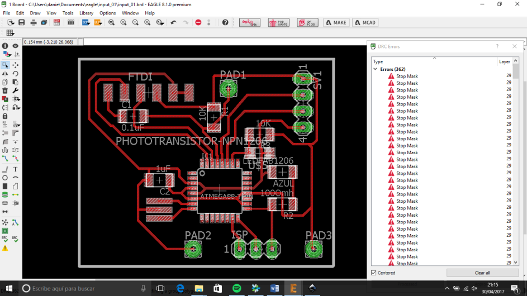Run the ERC check tool
Image resolution: width=527 pixels, height=296 pixels.
(5, 239)
